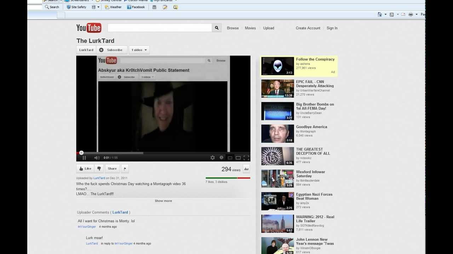
Task: Show video statistics chart icon
Action: 246,169
